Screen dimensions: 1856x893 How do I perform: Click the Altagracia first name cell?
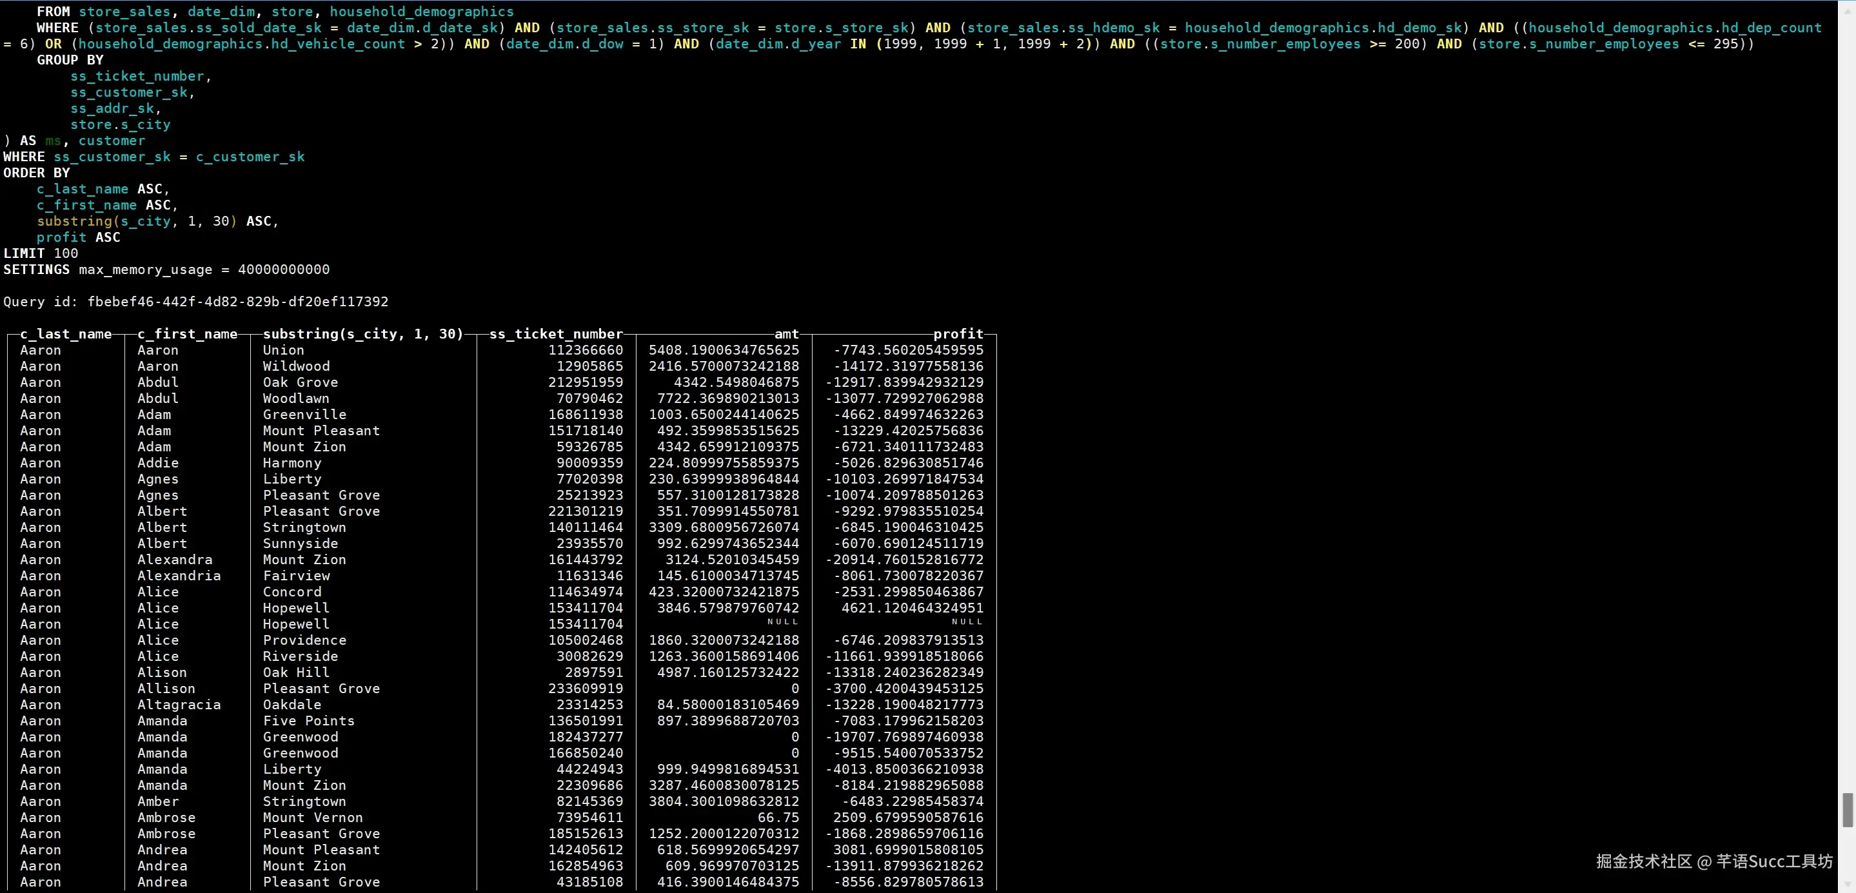[x=179, y=704]
